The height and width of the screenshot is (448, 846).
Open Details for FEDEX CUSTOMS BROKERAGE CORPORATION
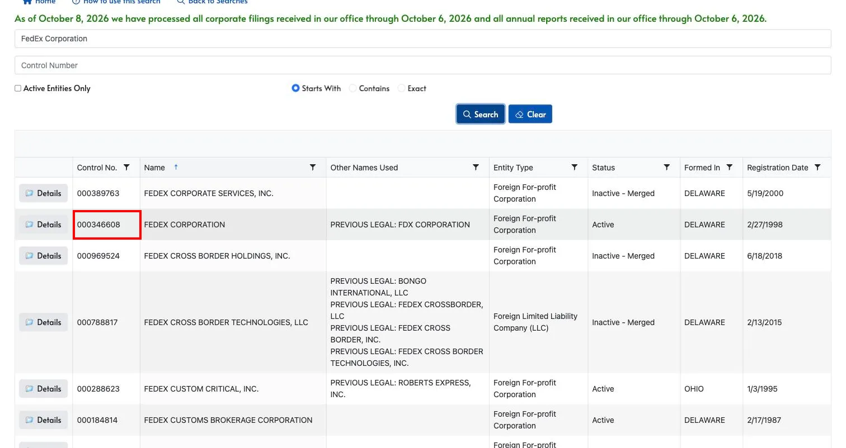44,420
